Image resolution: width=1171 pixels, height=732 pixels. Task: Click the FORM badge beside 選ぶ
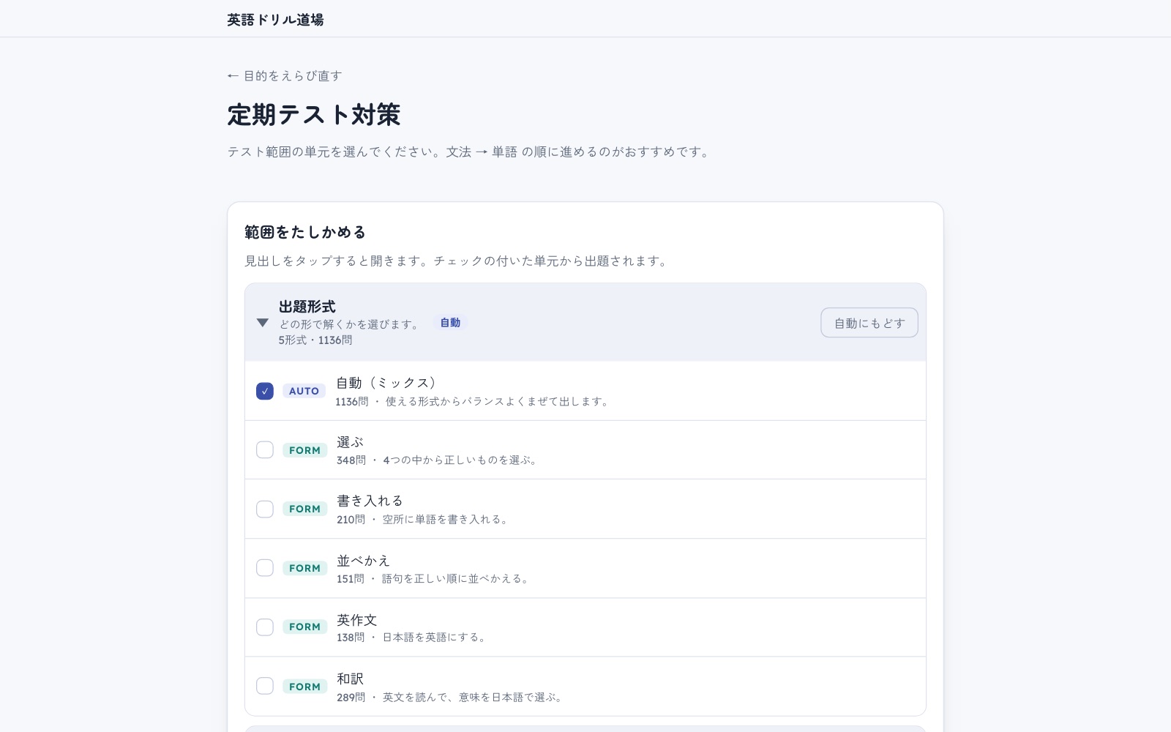tap(304, 450)
